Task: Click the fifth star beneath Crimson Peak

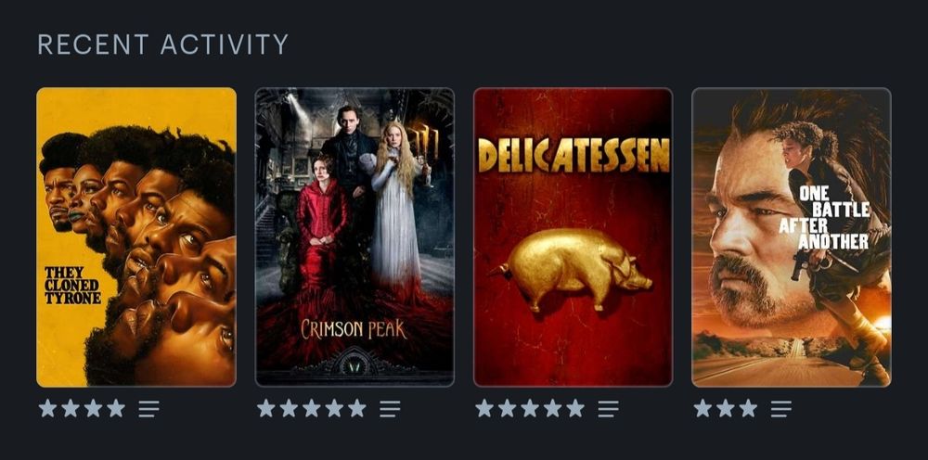Action: (x=357, y=408)
